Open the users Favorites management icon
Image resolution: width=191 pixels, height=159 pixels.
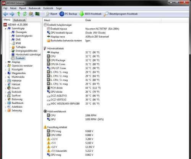coord(31,14)
